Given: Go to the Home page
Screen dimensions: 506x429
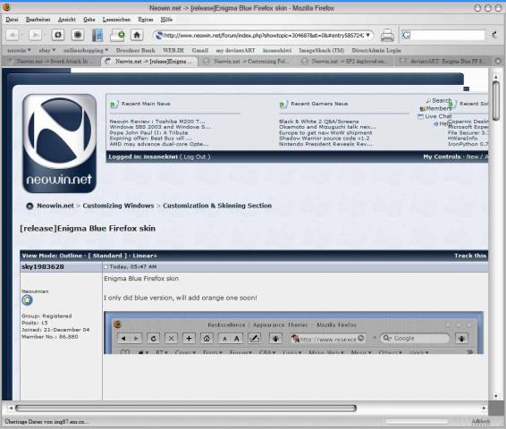Looking at the screenshot, I should click(x=137, y=35).
